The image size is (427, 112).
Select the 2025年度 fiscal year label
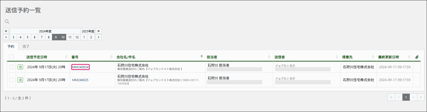[x=88, y=31]
